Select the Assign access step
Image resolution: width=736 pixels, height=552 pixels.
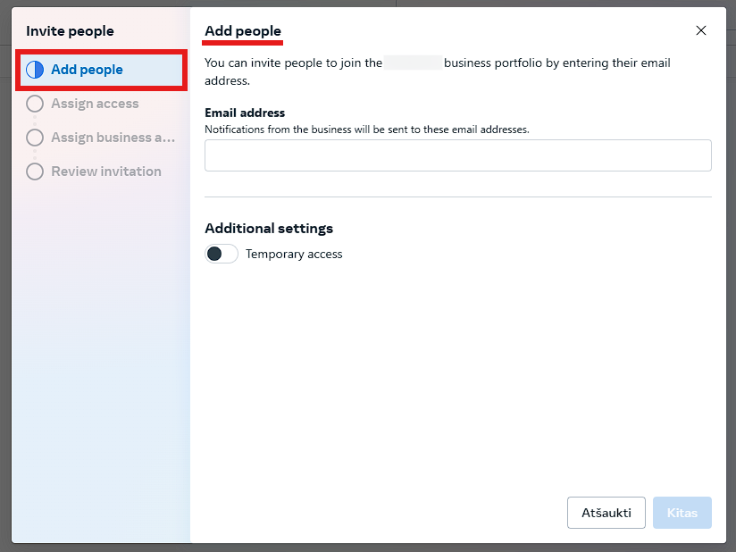tap(102, 104)
